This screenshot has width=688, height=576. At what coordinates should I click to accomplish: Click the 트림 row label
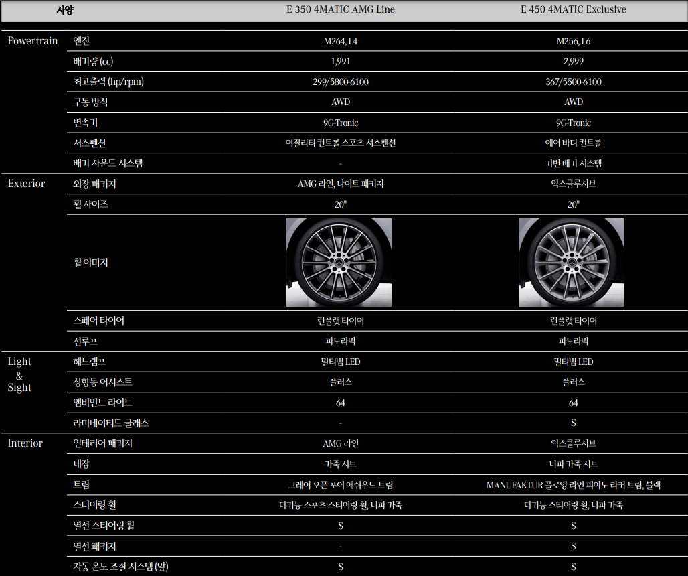(81, 485)
